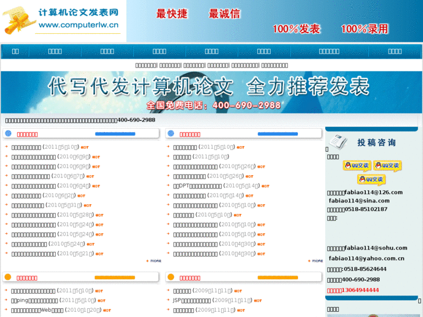Click the orange circle icon heading the JSP article list
The width and height of the screenshot is (423, 317).
click(170, 277)
